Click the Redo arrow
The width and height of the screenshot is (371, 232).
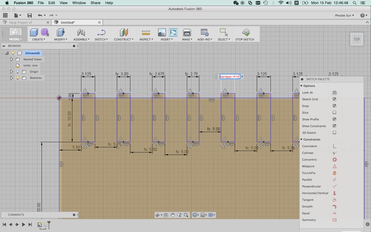(x=53, y=15)
